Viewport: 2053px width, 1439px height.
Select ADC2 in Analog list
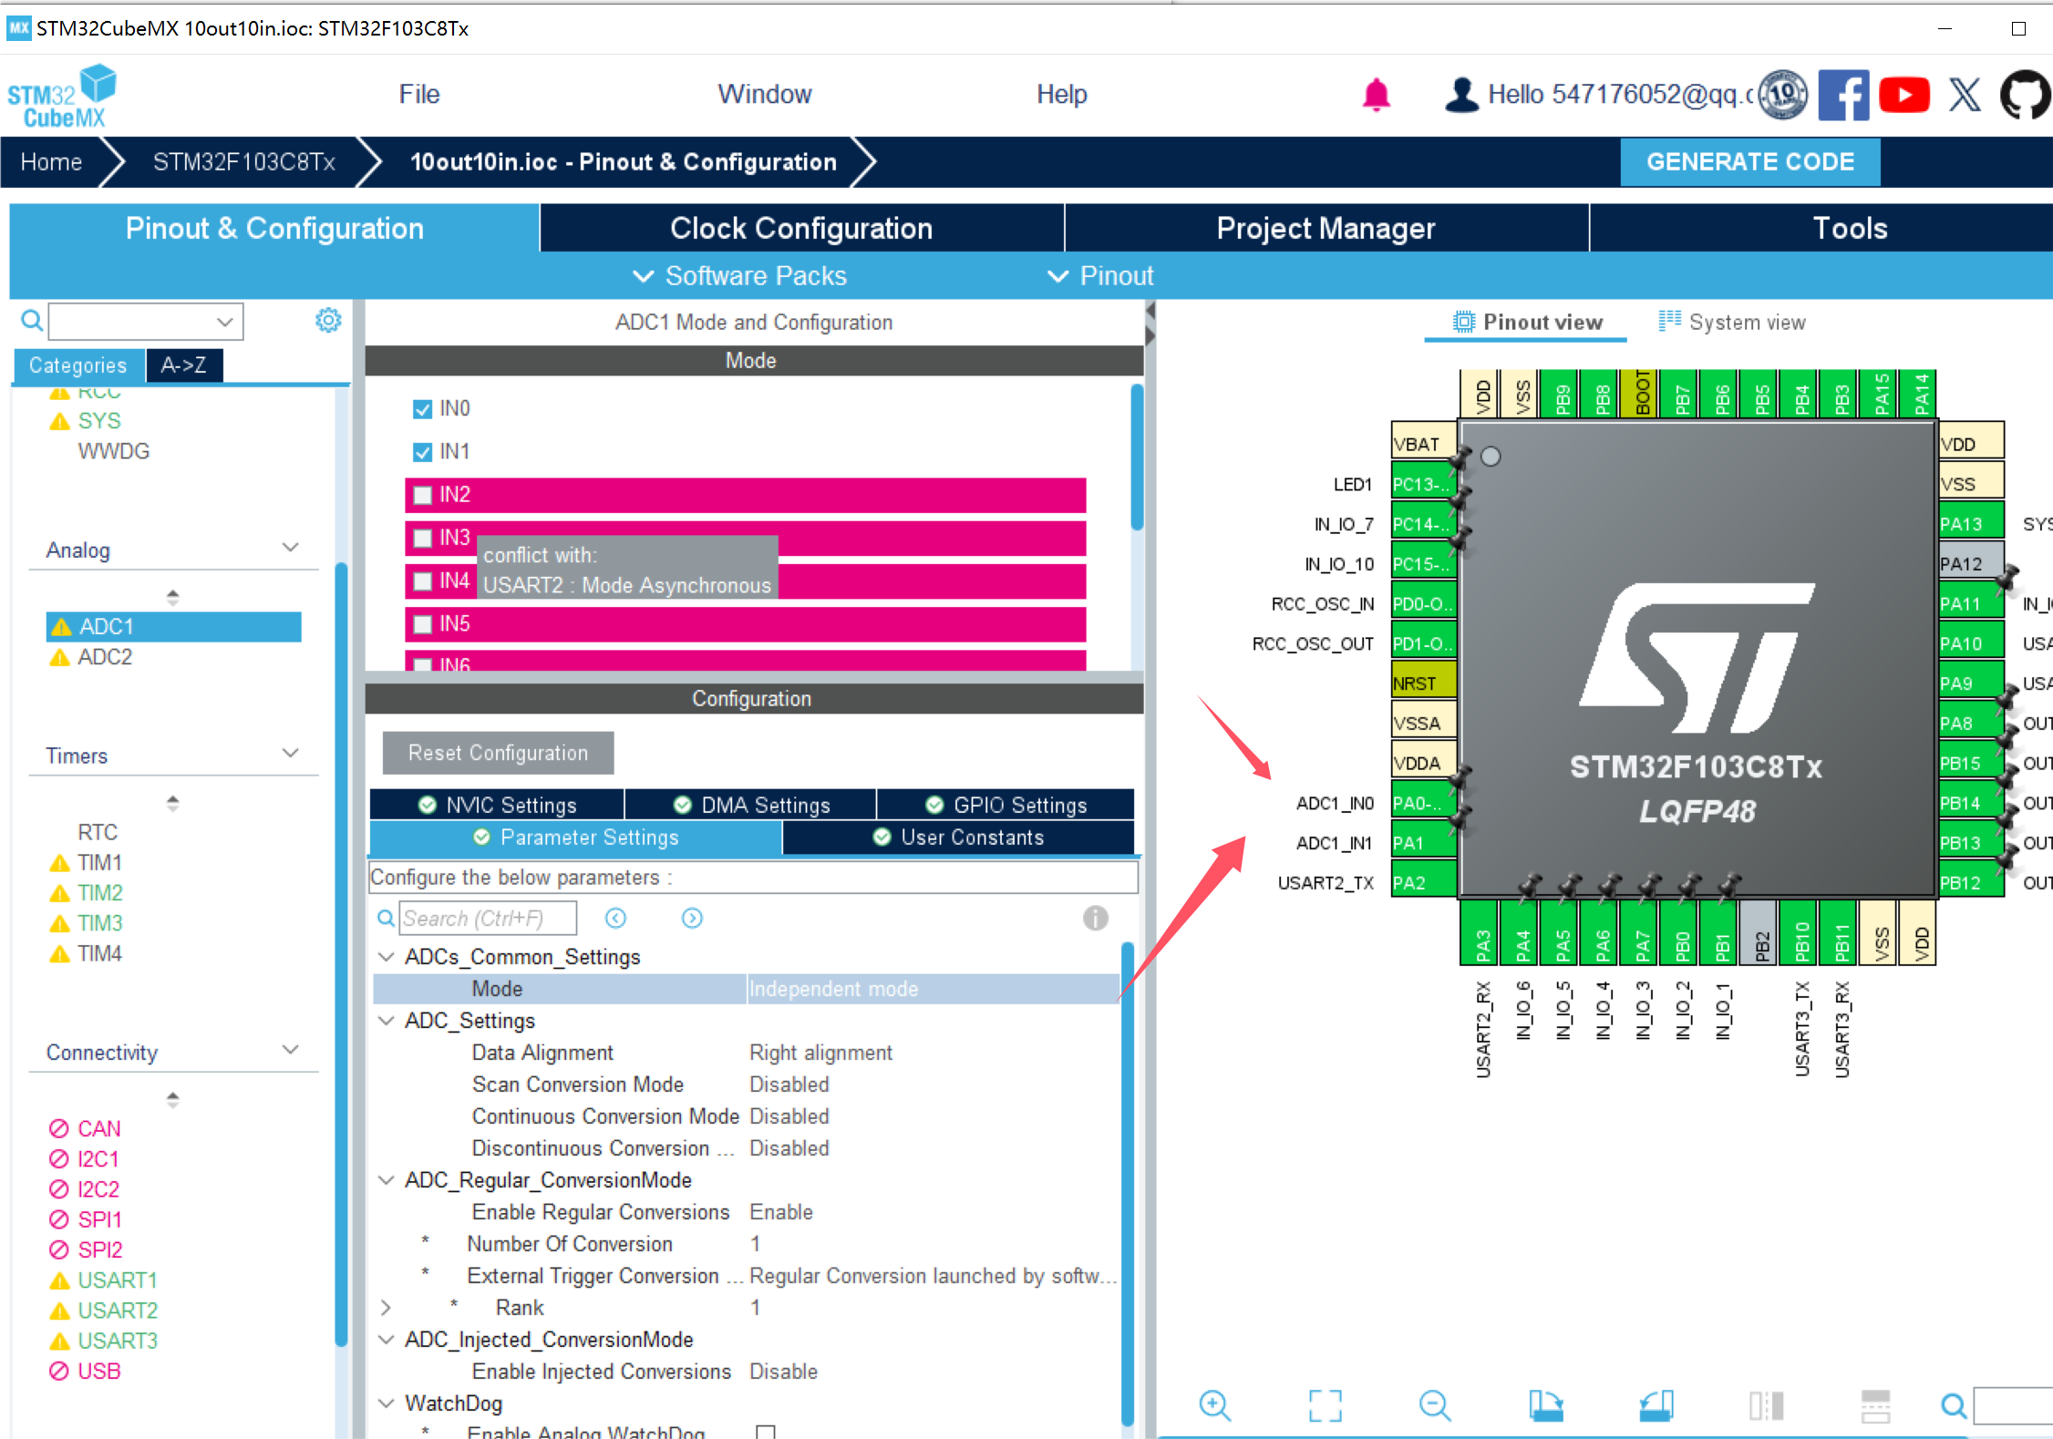coord(105,657)
